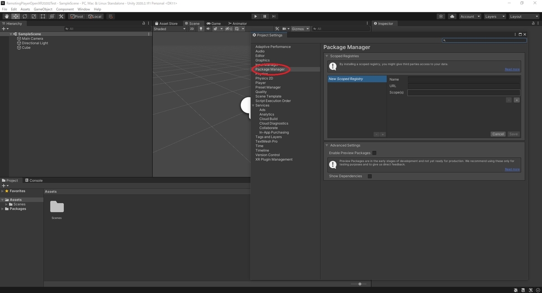
Task: Open the Project Settings window three-dot menu
Action: [515, 34]
